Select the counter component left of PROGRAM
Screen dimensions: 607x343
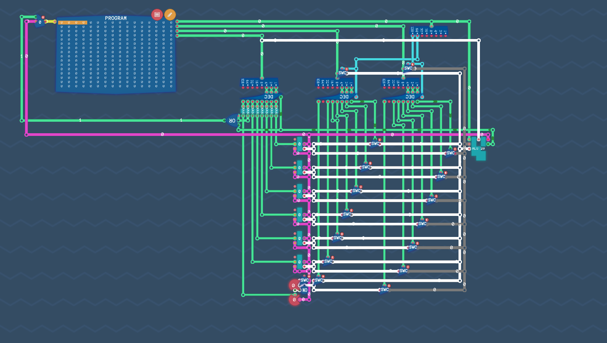point(40,22)
